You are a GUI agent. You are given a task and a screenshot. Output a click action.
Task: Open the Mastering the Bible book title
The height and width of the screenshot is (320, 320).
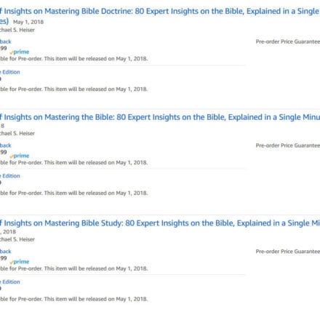[160, 117]
